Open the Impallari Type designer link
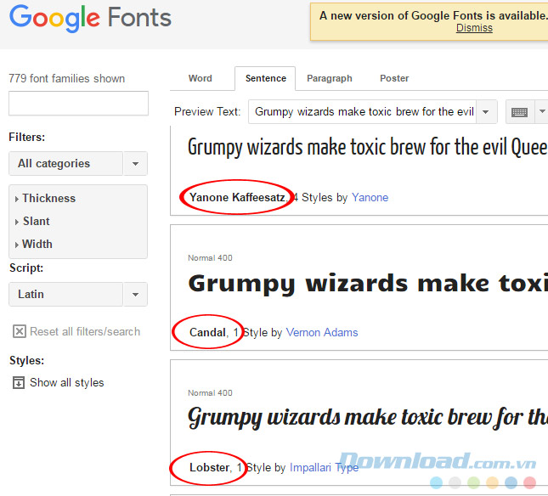This screenshot has width=548, height=496. pos(324,467)
